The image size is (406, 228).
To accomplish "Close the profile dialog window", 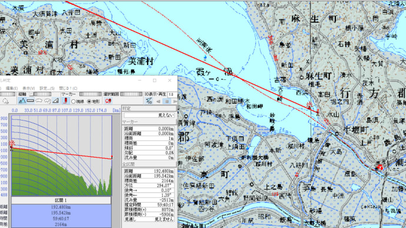I will 169,81.
